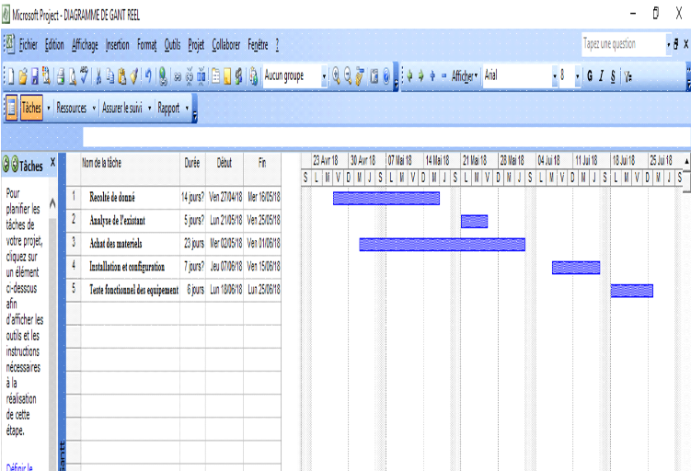
Task: Click the Zoom in magnifier icon
Action: point(336,76)
